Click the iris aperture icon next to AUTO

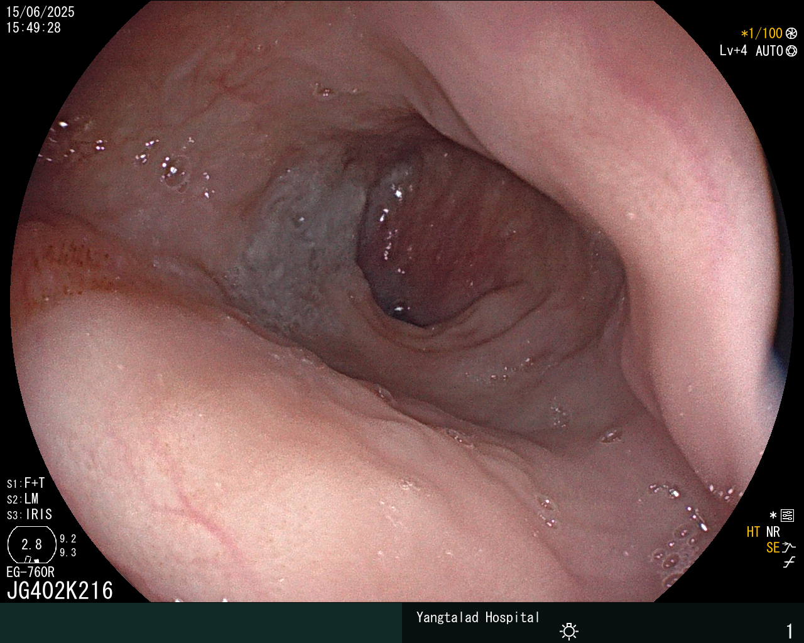pos(791,51)
